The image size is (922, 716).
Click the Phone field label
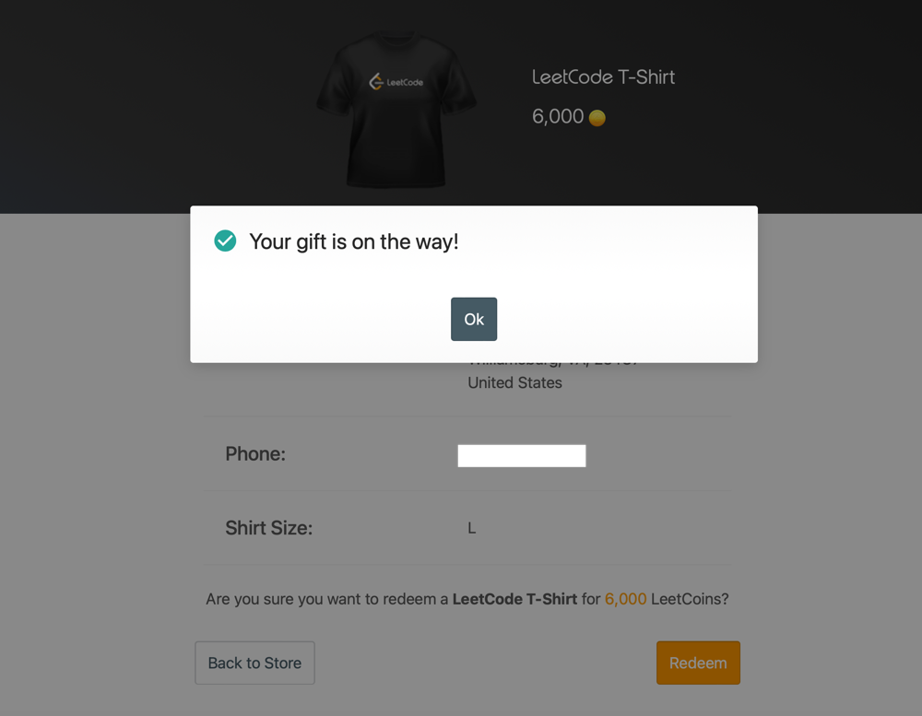[x=255, y=453]
